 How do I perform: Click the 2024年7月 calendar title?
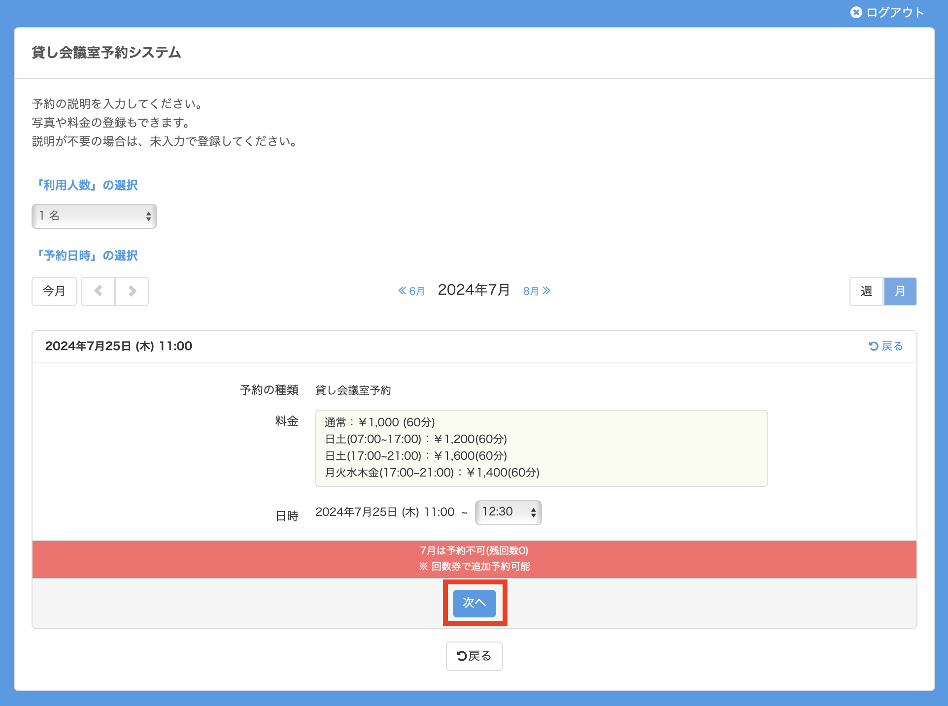pyautogui.click(x=474, y=290)
